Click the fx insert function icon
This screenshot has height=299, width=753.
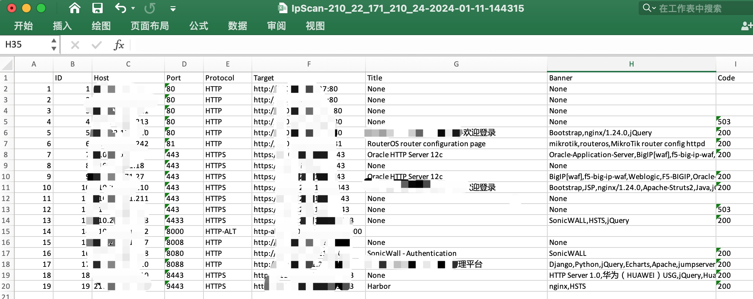point(119,45)
